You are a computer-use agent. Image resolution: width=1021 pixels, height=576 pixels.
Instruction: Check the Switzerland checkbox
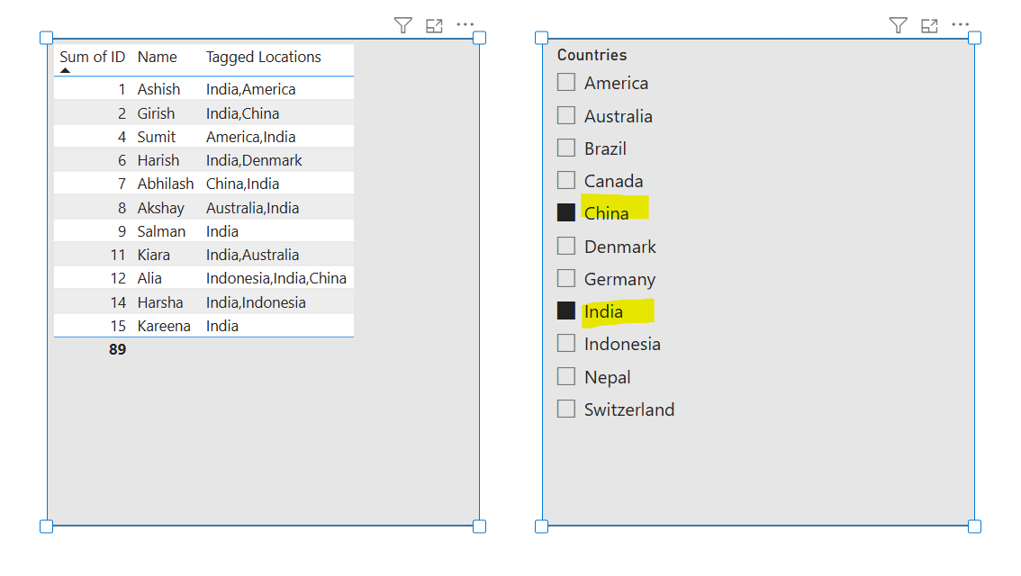(565, 409)
